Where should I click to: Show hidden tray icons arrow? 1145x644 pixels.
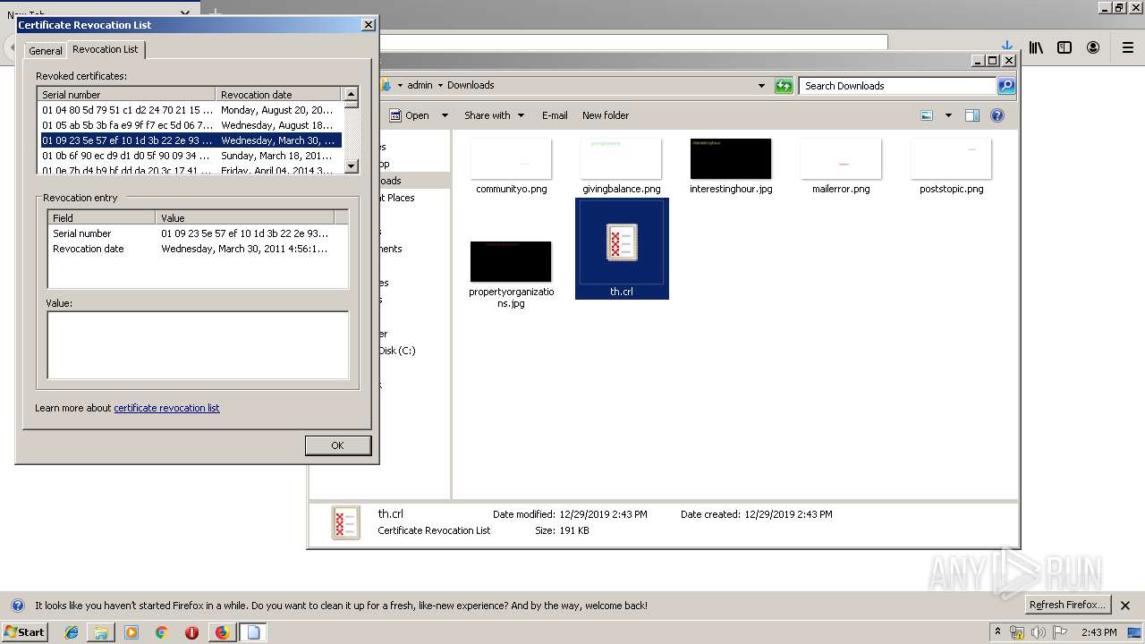coord(998,631)
